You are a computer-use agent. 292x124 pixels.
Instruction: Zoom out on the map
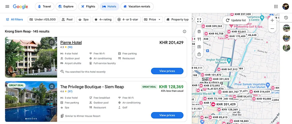272,29
